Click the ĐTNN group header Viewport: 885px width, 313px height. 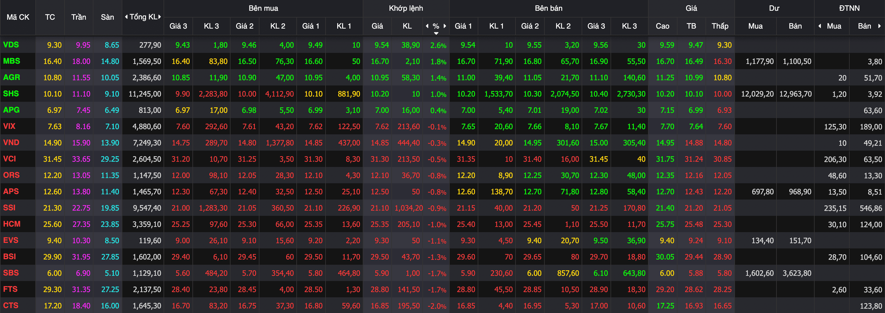tap(849, 8)
